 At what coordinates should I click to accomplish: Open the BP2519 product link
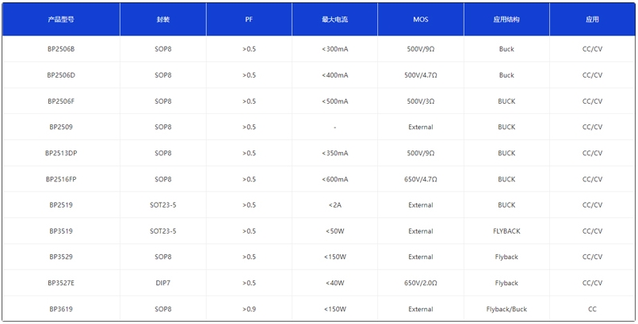point(61,205)
